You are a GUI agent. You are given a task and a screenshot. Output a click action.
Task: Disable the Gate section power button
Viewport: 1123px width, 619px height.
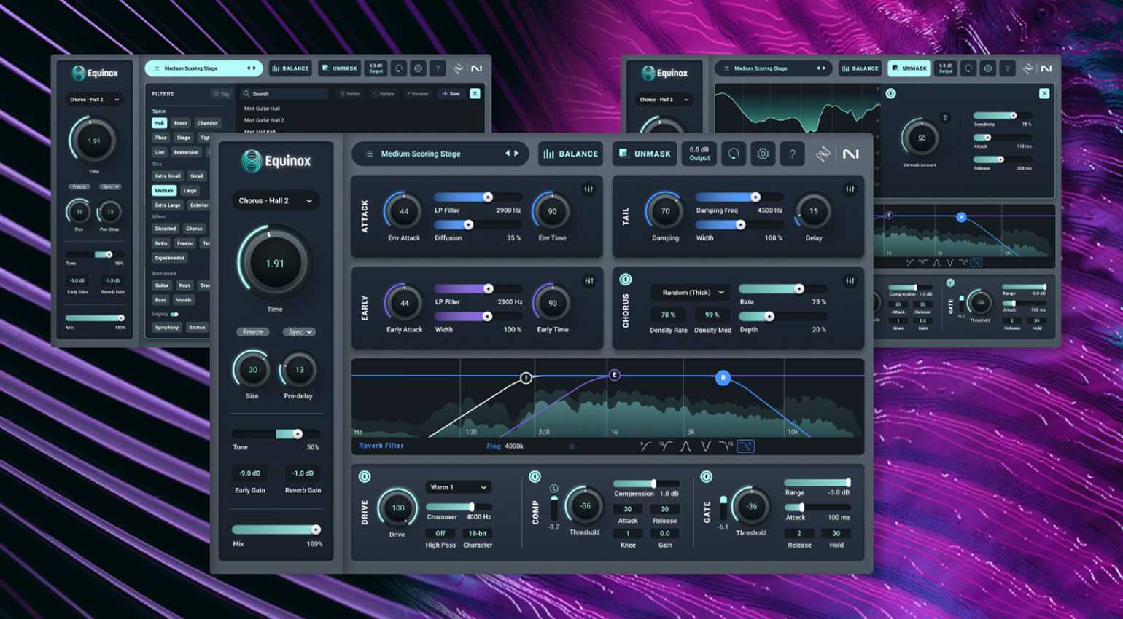point(706,477)
